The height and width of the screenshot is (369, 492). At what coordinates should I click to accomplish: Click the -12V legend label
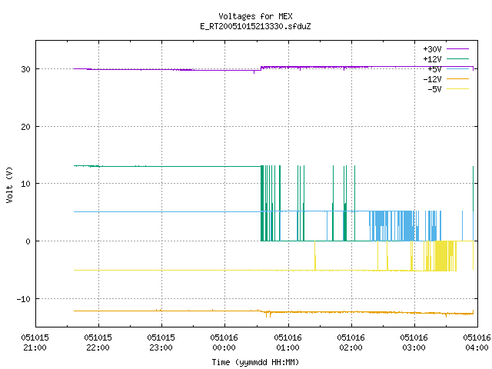coord(432,79)
